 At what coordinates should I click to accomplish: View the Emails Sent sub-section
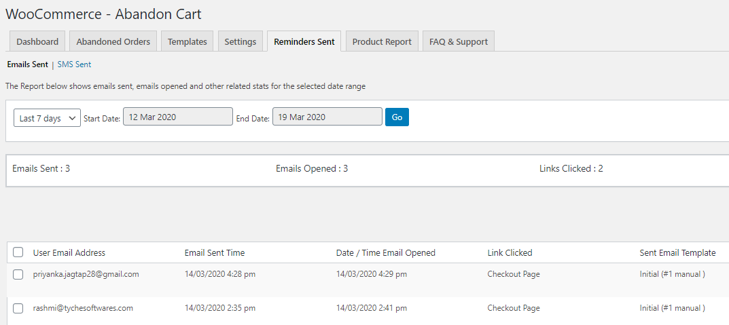click(27, 64)
